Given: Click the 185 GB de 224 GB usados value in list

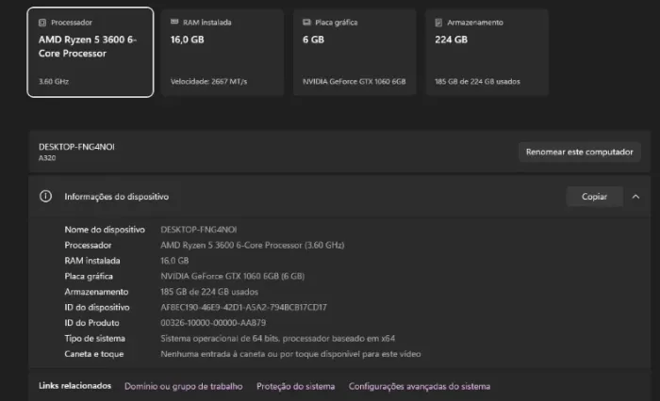Looking at the screenshot, I should (x=209, y=292).
